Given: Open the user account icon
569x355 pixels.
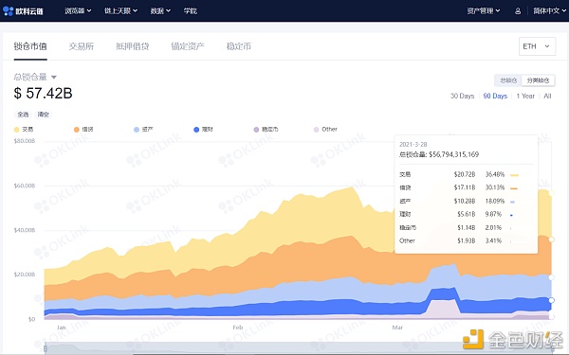Looking at the screenshot, I should click(x=518, y=11).
